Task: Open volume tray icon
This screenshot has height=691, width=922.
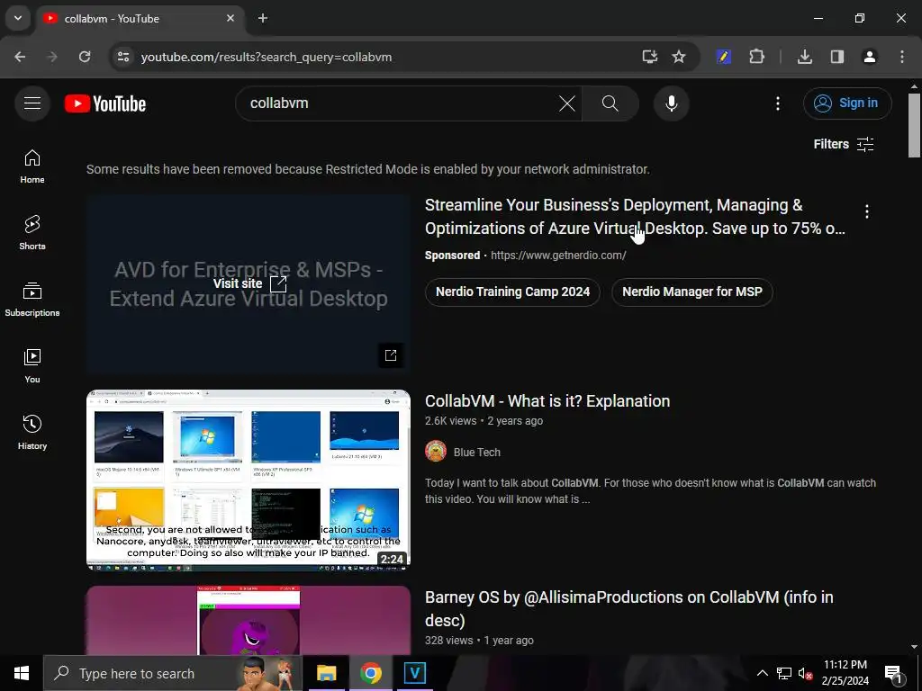Action: click(806, 673)
